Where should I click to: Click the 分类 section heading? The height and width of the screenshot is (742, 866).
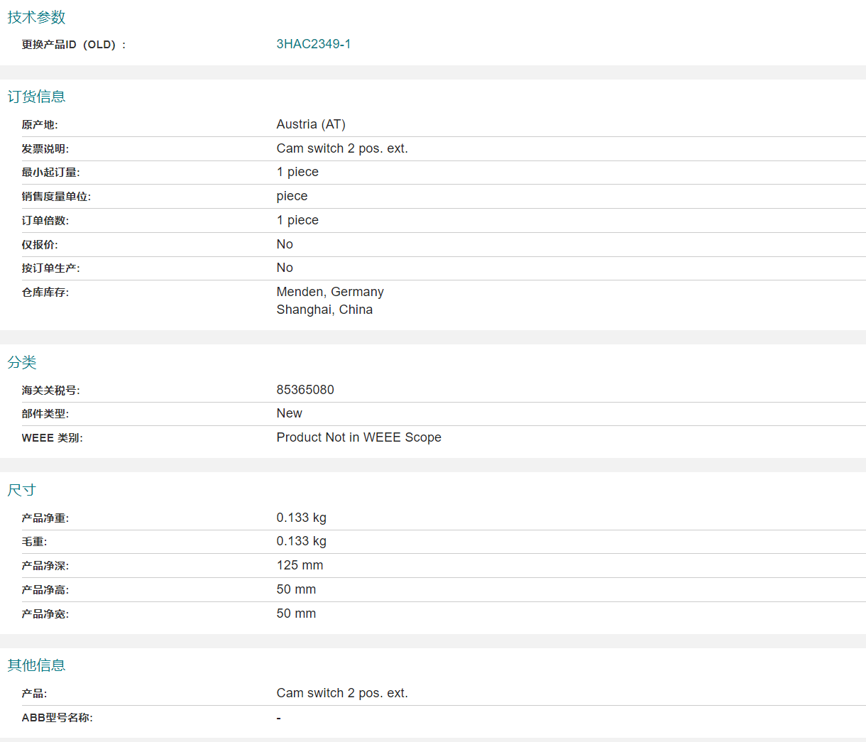point(22,362)
